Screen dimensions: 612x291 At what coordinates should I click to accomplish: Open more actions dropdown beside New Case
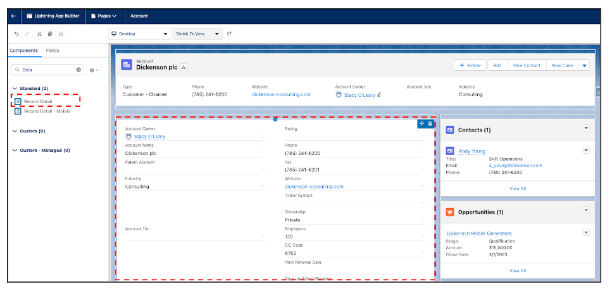pos(584,66)
